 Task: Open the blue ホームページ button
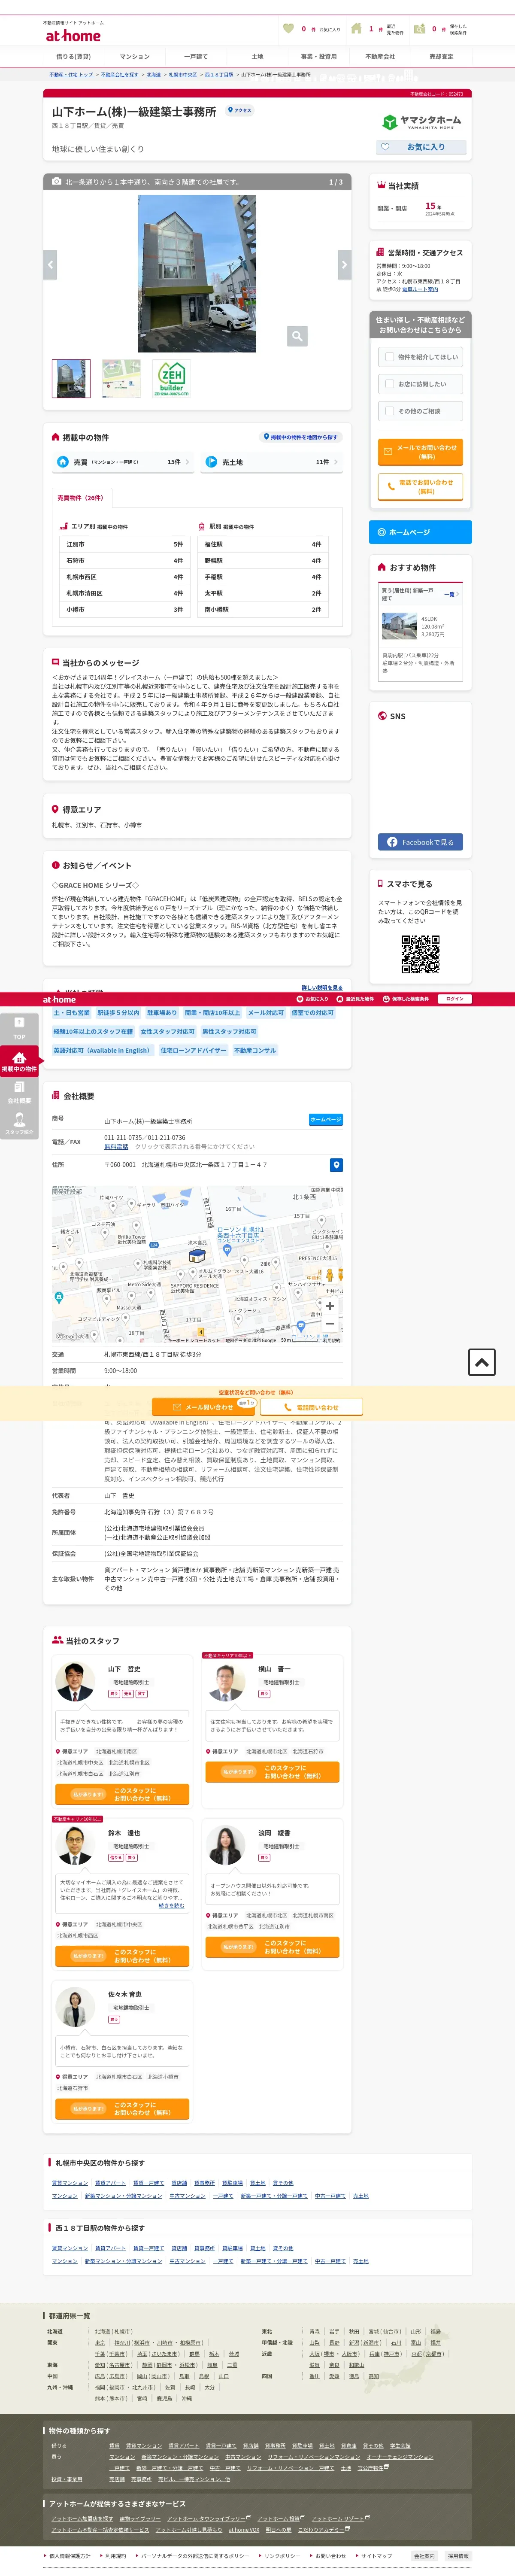pyautogui.click(x=420, y=532)
